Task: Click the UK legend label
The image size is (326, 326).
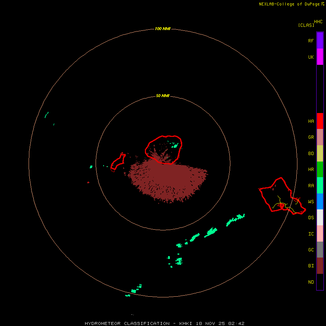Action: point(311,57)
